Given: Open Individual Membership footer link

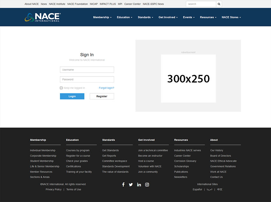Looking at the screenshot, I should 43,150.
